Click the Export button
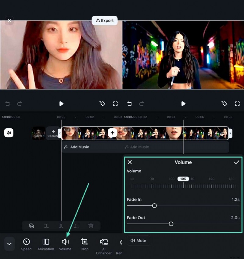Screen dimensions: 244x259 [105, 20]
